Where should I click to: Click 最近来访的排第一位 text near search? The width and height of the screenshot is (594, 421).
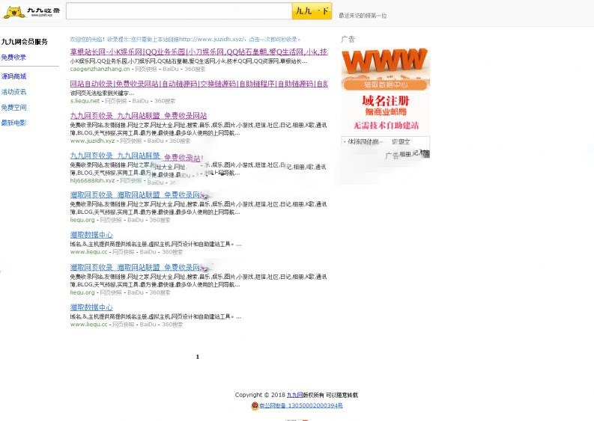pyautogui.click(x=363, y=16)
